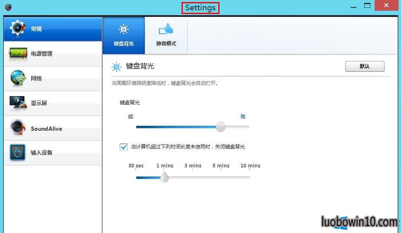Maximize the Settings window
This screenshot has height=233, width=401.
[367, 6]
